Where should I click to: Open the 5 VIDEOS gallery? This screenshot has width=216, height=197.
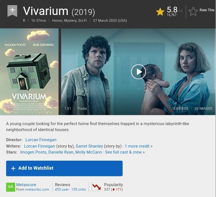point(181,108)
